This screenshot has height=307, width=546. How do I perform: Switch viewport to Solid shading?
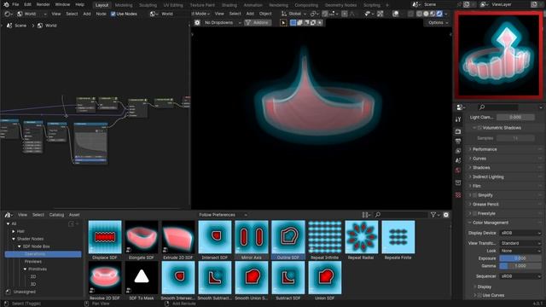(426, 14)
